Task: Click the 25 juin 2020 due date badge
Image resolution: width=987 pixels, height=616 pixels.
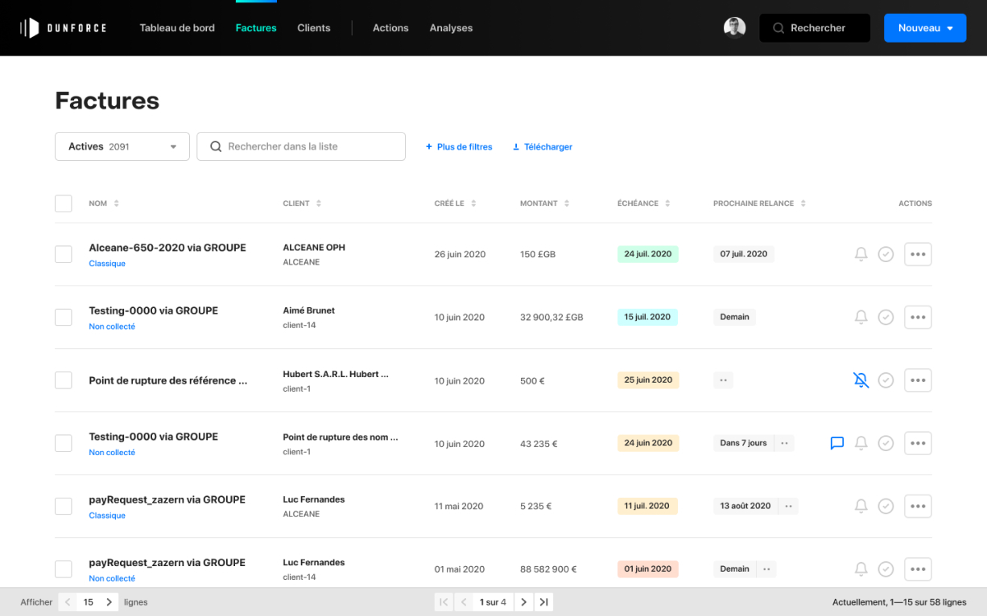Action: coord(648,380)
